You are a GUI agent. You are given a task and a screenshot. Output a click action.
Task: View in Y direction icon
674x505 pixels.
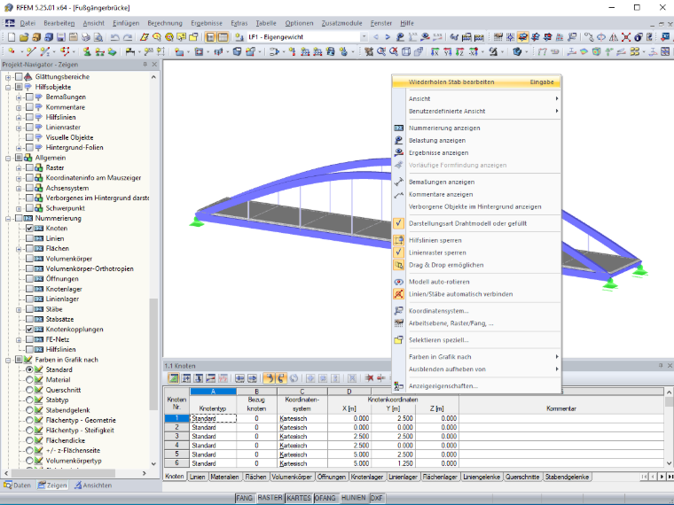tap(448, 52)
